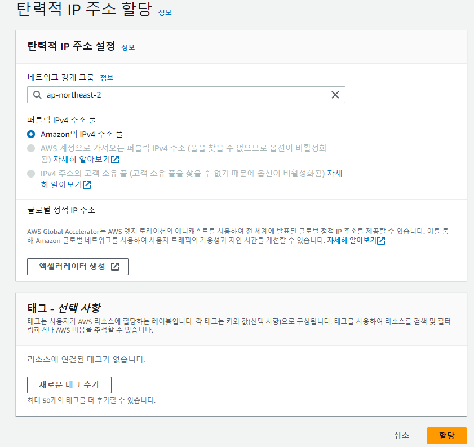Open 자세히 알아보기 link for Global Accelerator
This screenshot has height=447, width=474.
pos(356,241)
